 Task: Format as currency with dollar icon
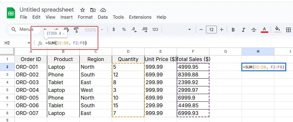click(x=114, y=30)
